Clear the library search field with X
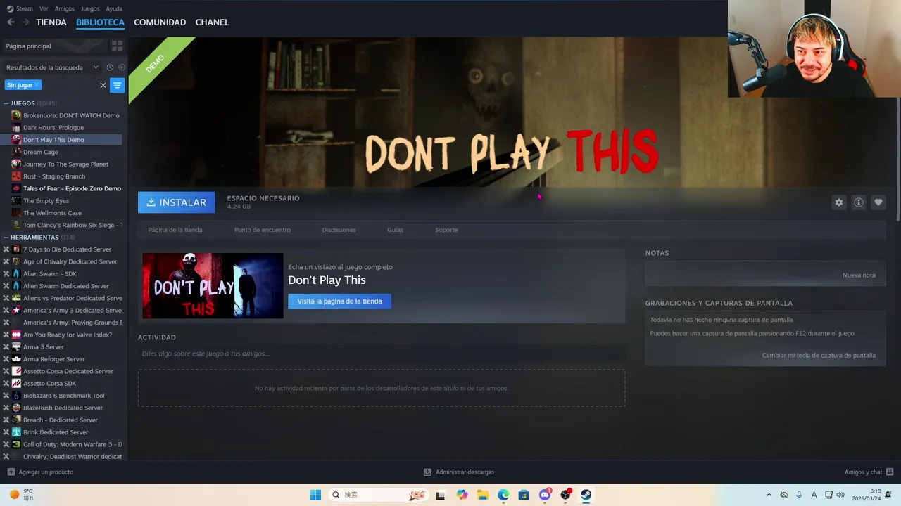Image resolution: width=901 pixels, height=506 pixels. (103, 85)
